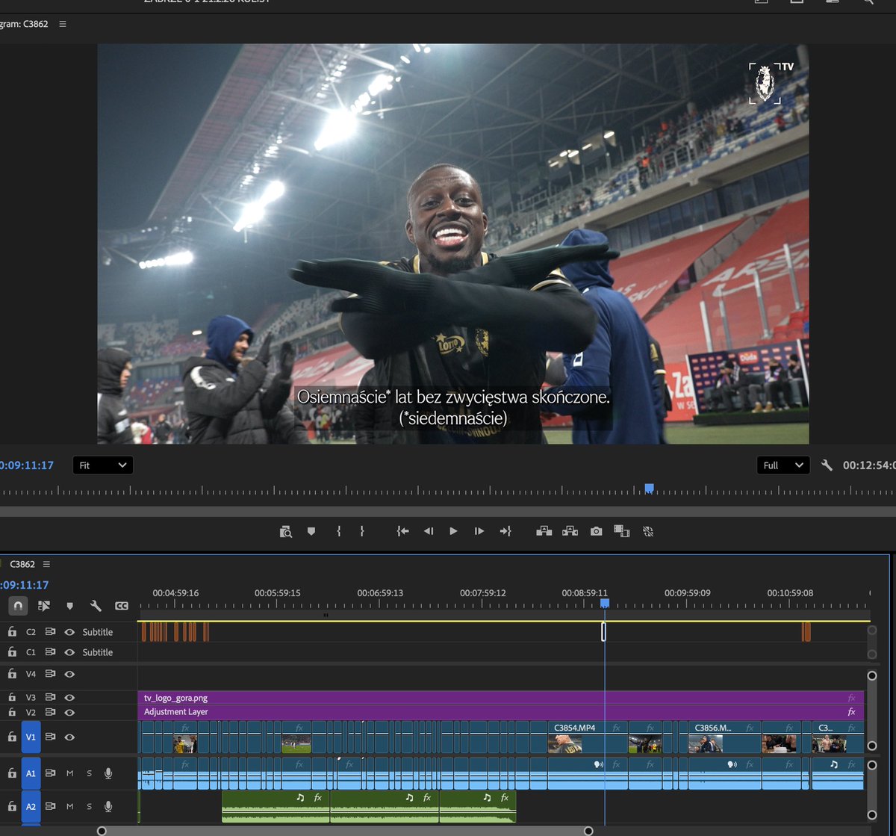896x836 pixels.
Task: Enable voice-over record on A1
Action: [x=108, y=773]
